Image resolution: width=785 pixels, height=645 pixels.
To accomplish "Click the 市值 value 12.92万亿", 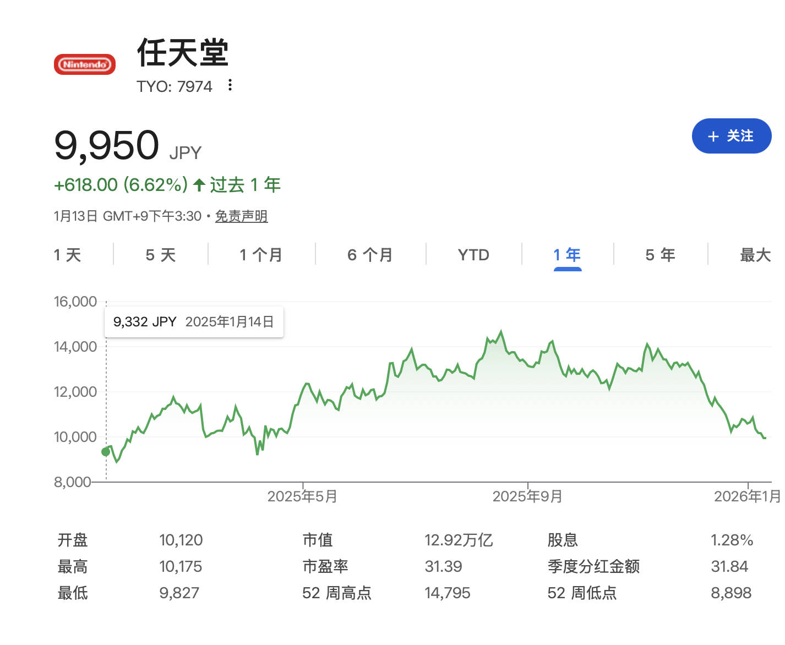I will 458,540.
